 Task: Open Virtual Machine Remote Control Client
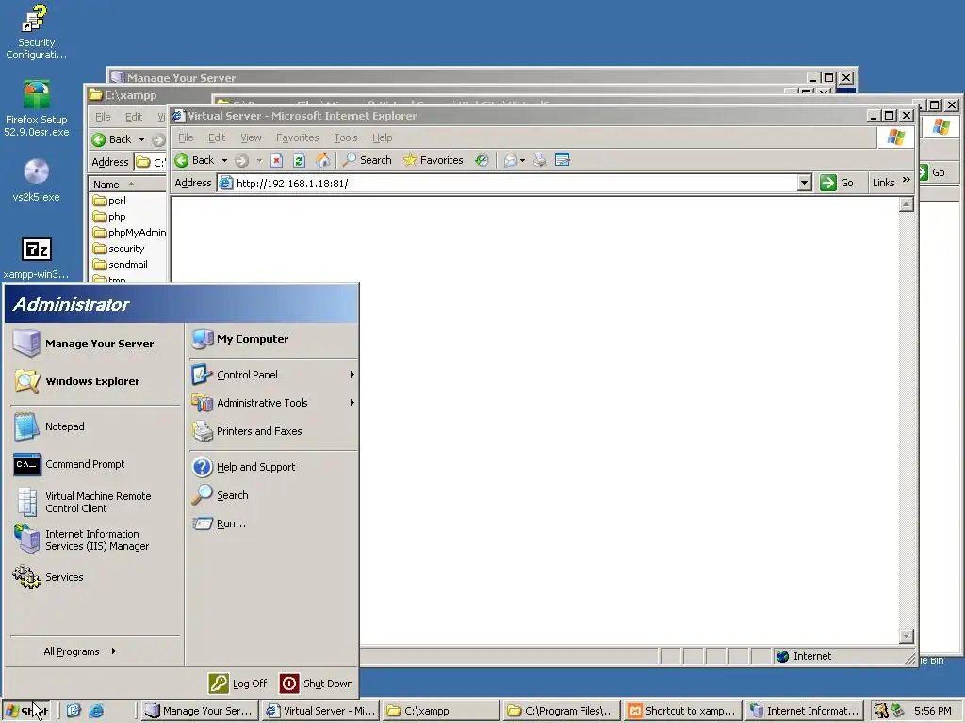95,503
